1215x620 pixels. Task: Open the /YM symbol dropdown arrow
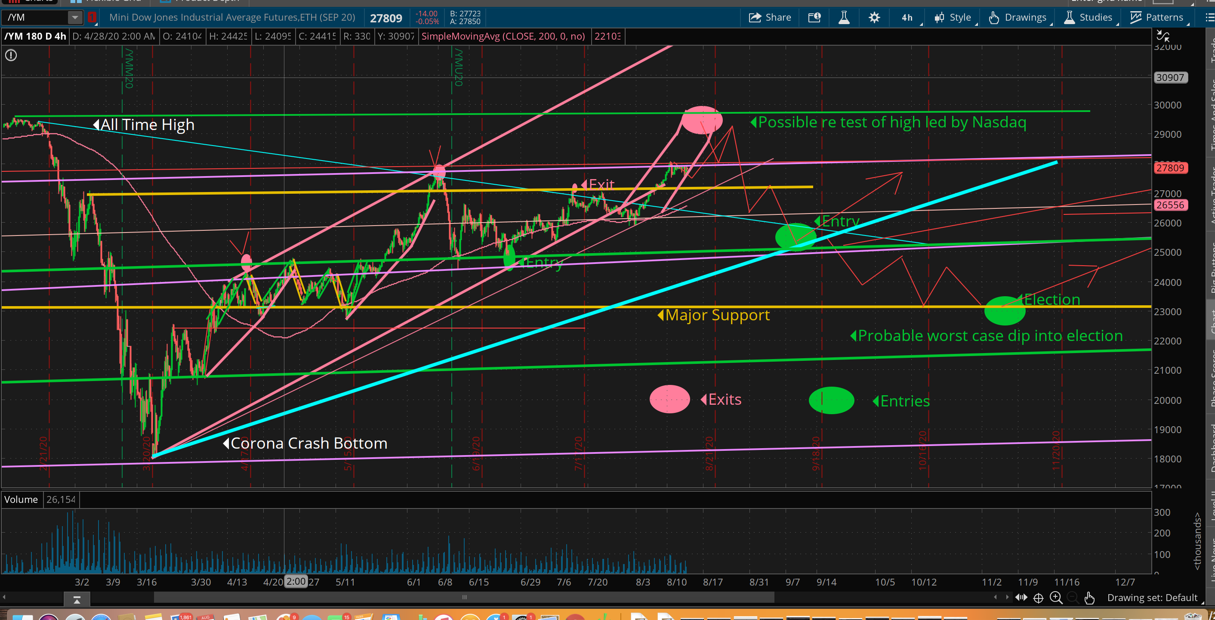[74, 18]
